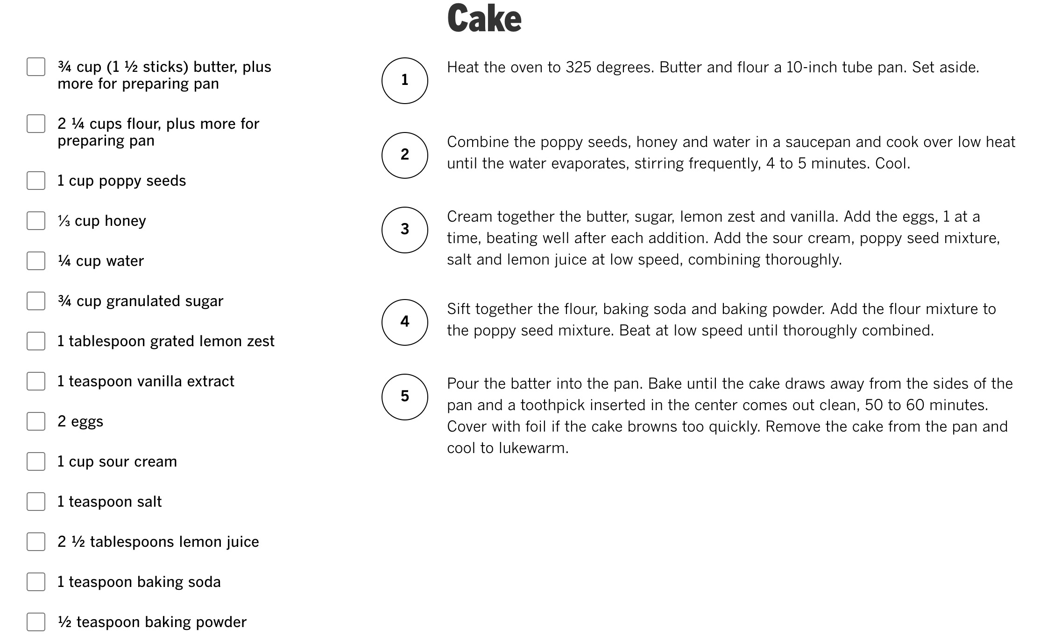Tick the 2 ¼ cups flour checkbox

tap(36, 124)
